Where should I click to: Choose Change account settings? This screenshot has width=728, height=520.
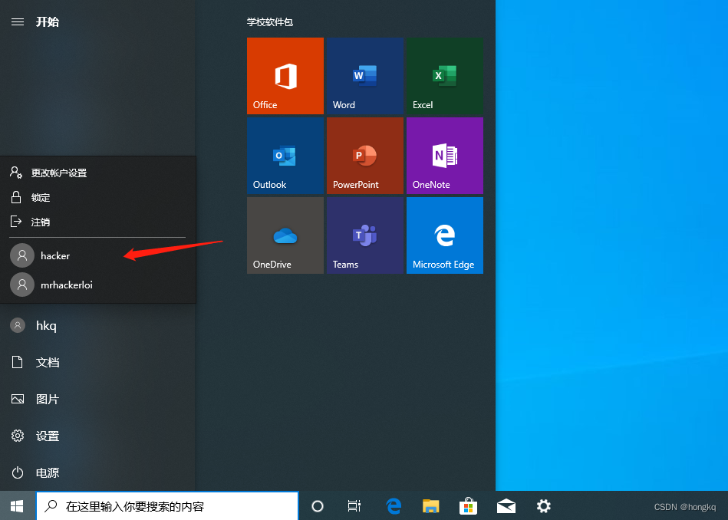98,173
